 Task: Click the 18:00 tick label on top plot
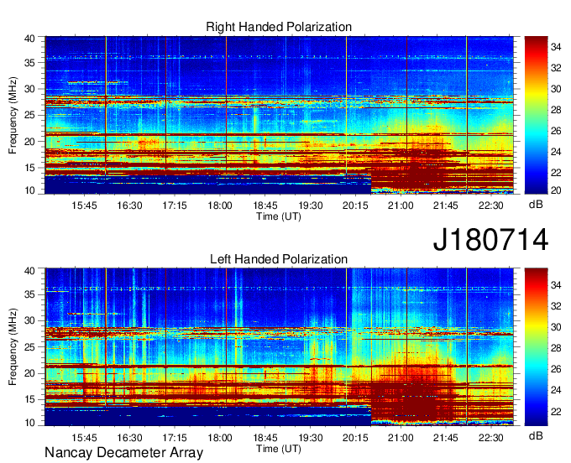pyautogui.click(x=220, y=205)
